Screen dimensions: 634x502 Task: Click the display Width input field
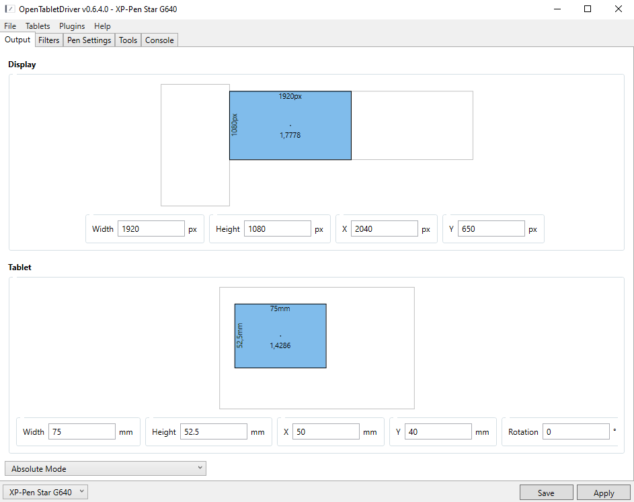[151, 229]
